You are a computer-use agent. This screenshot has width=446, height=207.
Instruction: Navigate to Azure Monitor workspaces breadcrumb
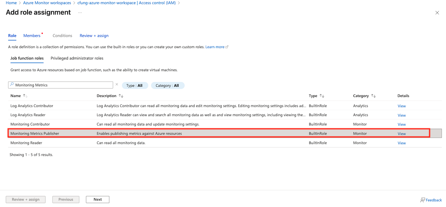click(x=47, y=3)
